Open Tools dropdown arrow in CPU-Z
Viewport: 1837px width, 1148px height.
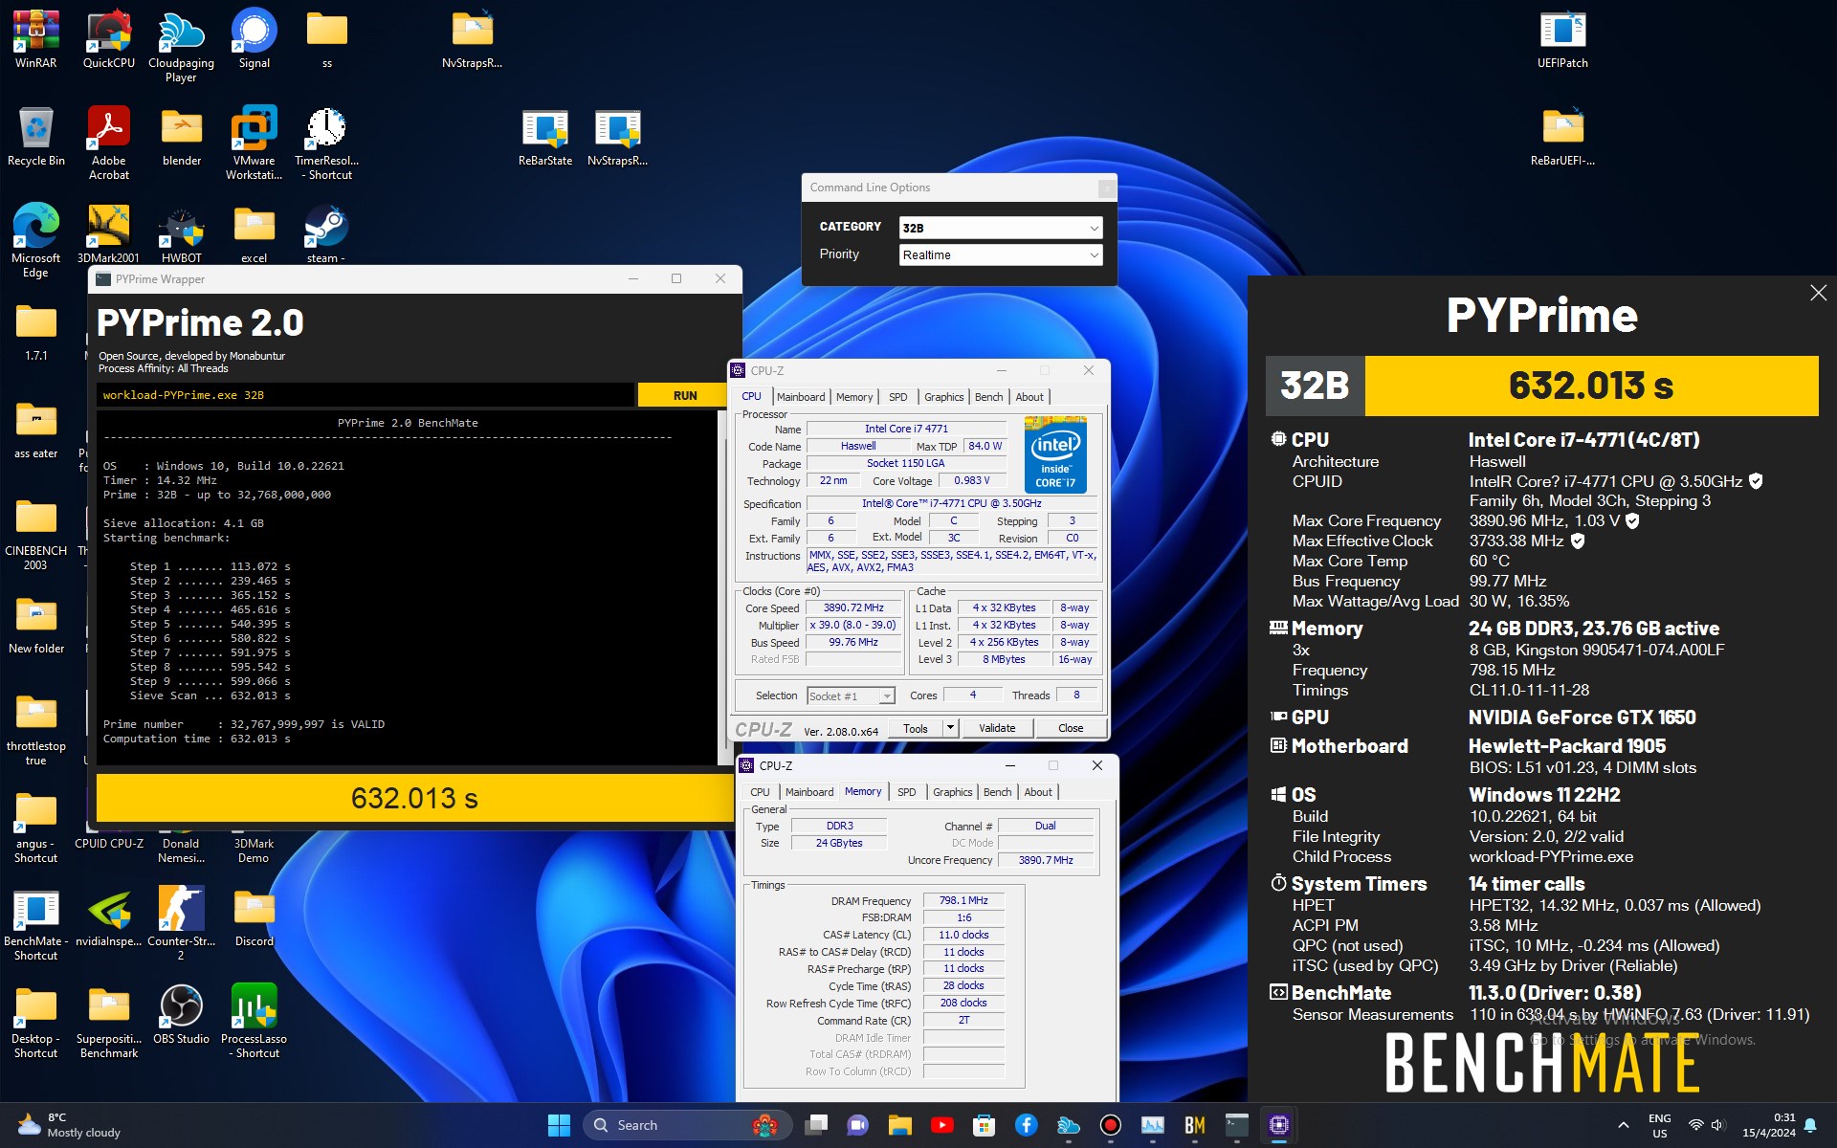(950, 728)
